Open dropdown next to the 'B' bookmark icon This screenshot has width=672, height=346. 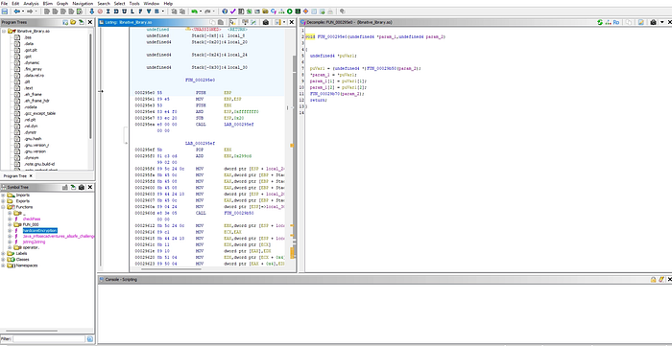click(x=163, y=12)
